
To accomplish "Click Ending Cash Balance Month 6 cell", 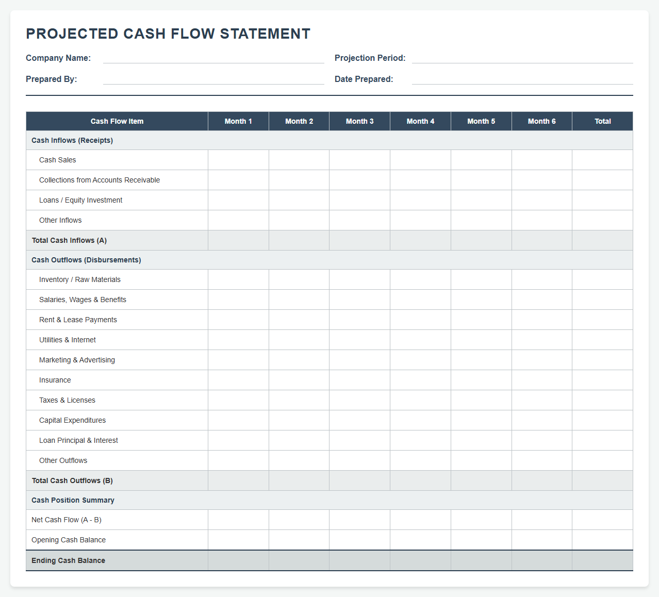I will click(x=542, y=560).
